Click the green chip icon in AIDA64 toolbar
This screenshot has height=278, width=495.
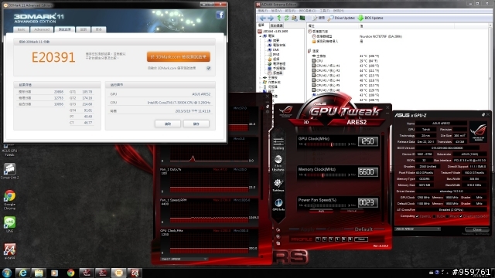click(x=302, y=18)
